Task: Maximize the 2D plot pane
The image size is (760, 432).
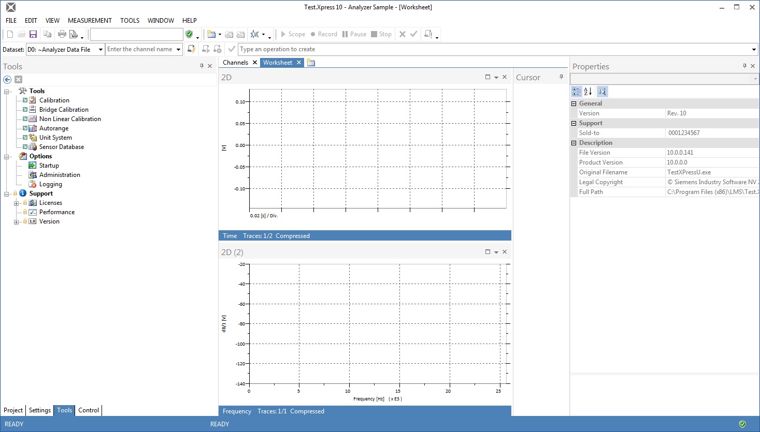Action: (x=487, y=77)
